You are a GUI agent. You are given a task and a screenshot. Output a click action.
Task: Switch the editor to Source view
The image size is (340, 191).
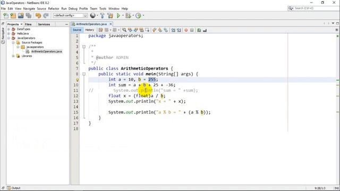[76, 30]
